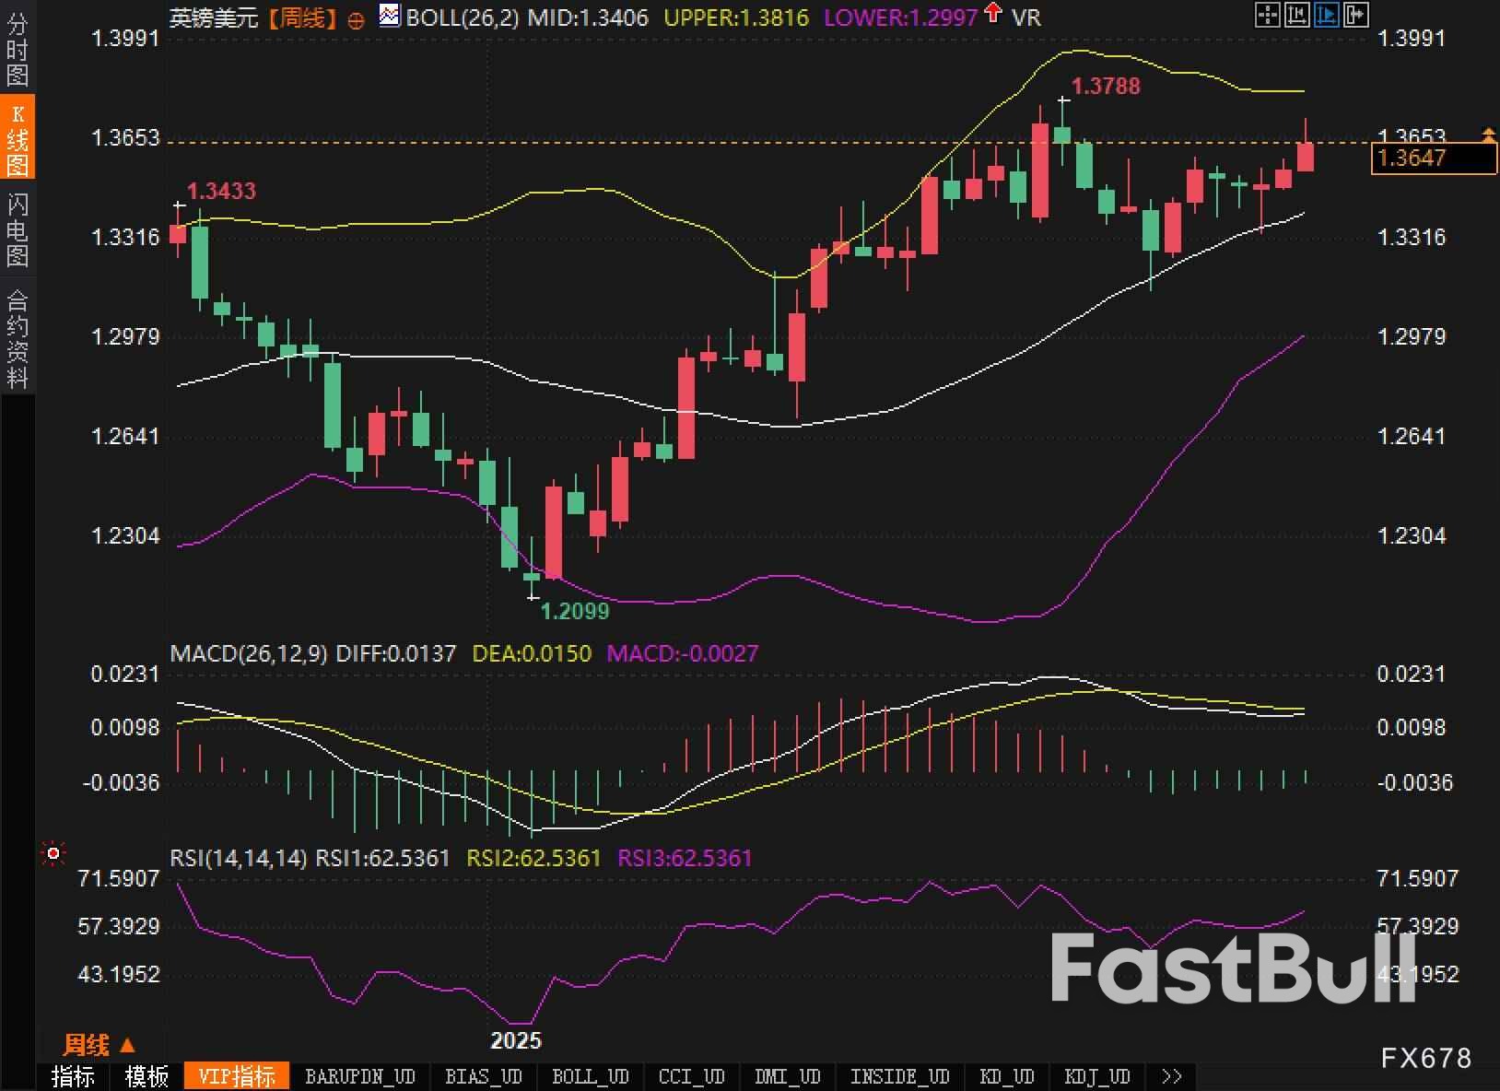Click the scroll-to-right arrow box icon
The width and height of the screenshot is (1500, 1091).
click(x=1355, y=15)
